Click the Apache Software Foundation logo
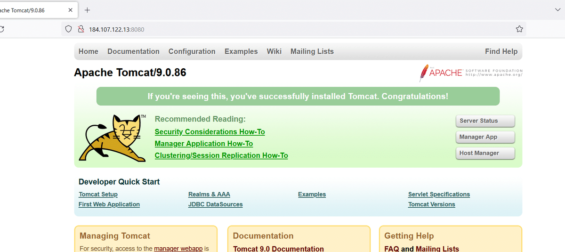565x252 pixels. [x=471, y=73]
